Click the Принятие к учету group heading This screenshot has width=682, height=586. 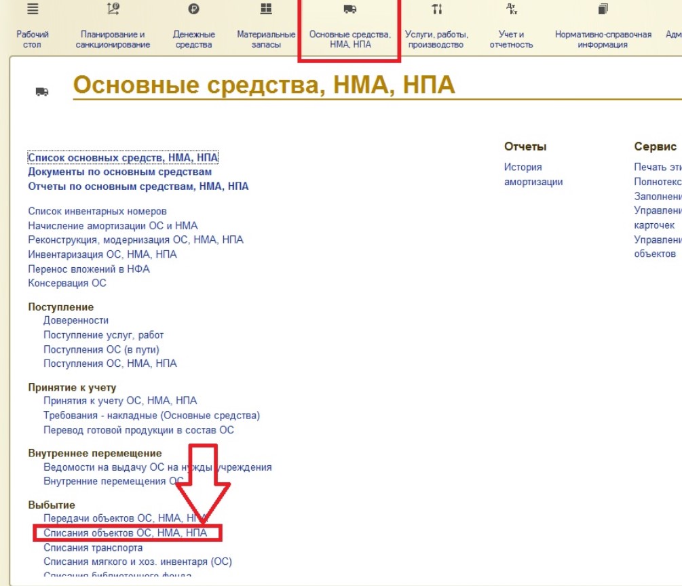[x=72, y=387]
